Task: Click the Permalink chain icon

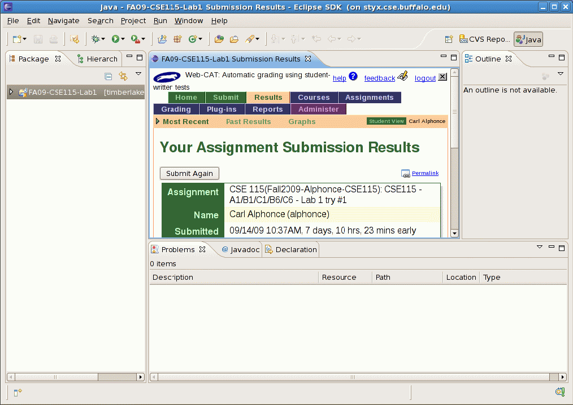Action: click(405, 174)
